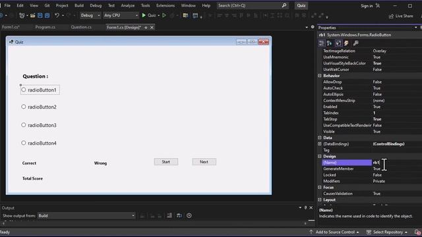Switch to the Form1.cs* code tab
Image resolution: width=422 pixels, height=237 pixels.
point(11,28)
